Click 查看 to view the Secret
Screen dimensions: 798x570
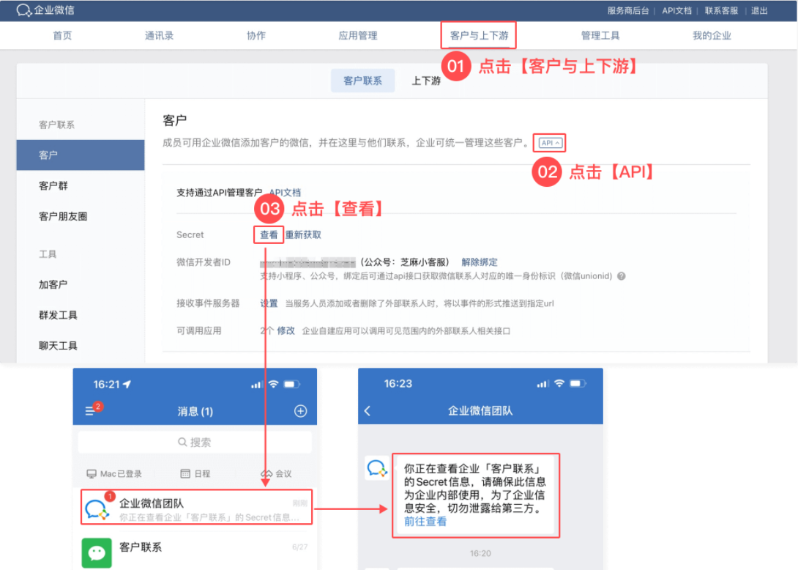269,235
